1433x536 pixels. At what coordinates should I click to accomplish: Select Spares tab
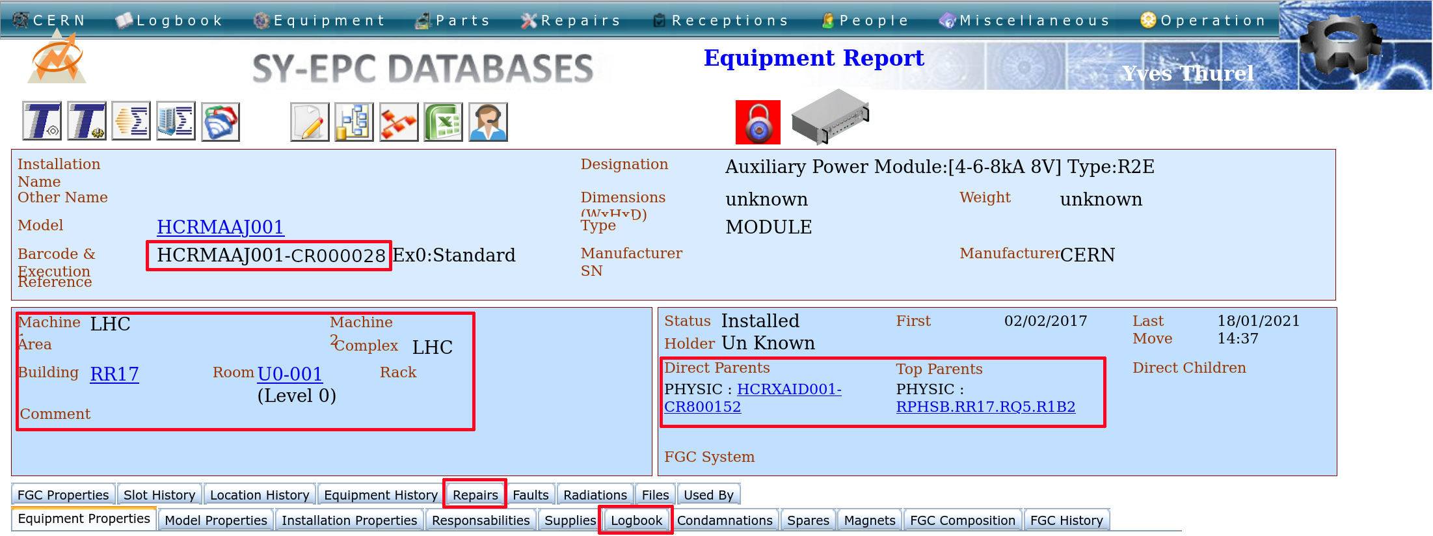tap(808, 520)
